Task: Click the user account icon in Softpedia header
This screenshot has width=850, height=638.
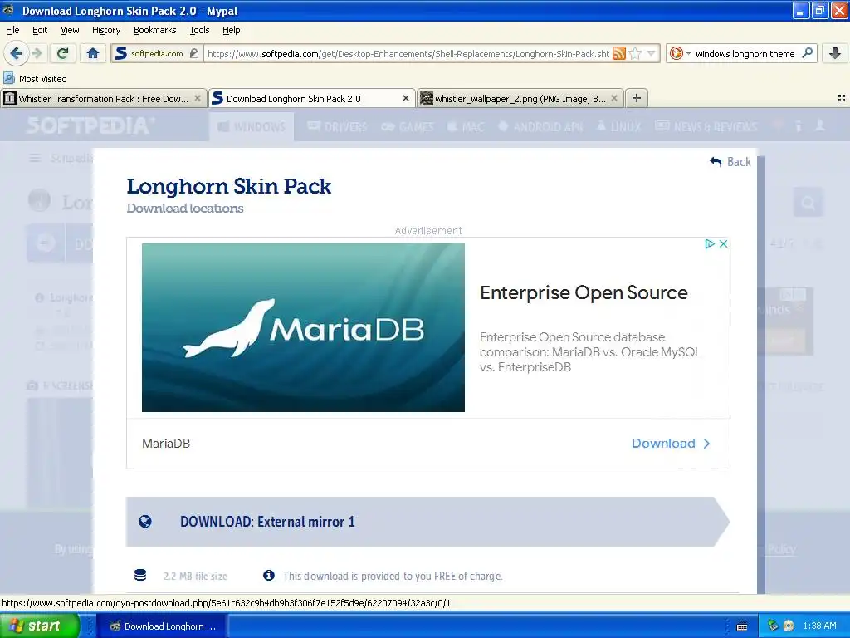Action: [x=819, y=126]
